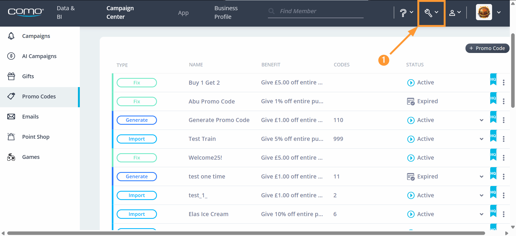This screenshot has width=516, height=236.
Task: Go to Data & BI tab
Action: tap(66, 12)
